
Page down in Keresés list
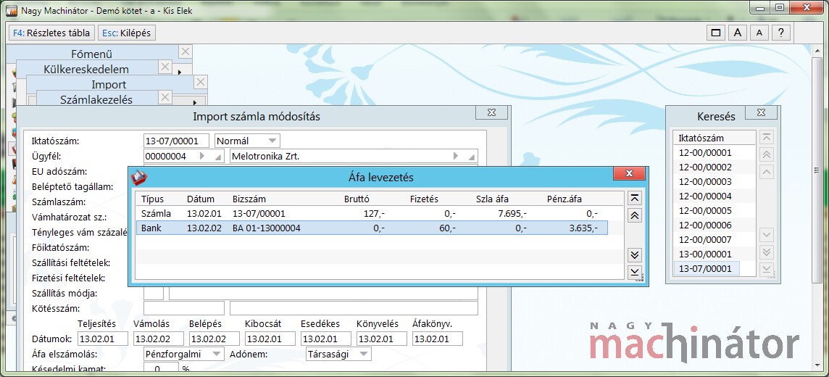click(x=766, y=252)
